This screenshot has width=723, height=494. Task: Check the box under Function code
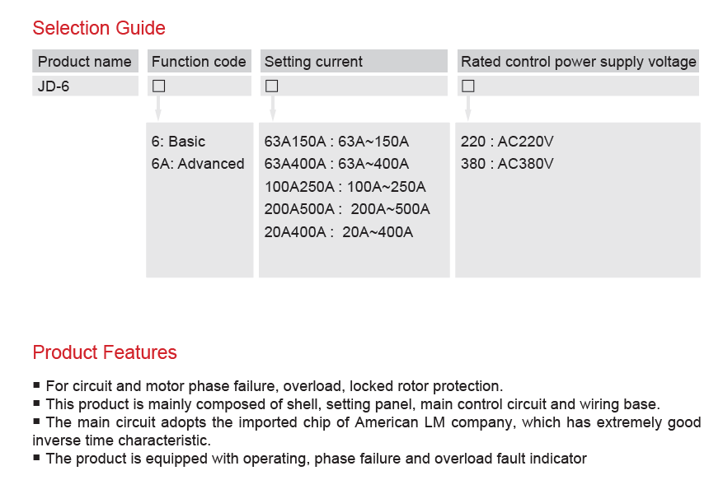[x=159, y=86]
